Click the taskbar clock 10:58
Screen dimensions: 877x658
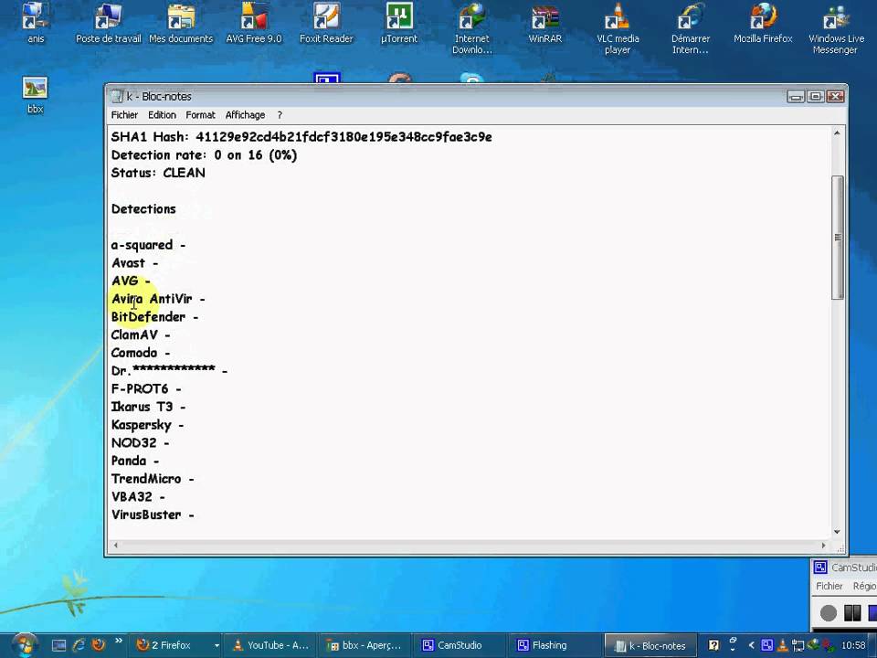click(853, 645)
